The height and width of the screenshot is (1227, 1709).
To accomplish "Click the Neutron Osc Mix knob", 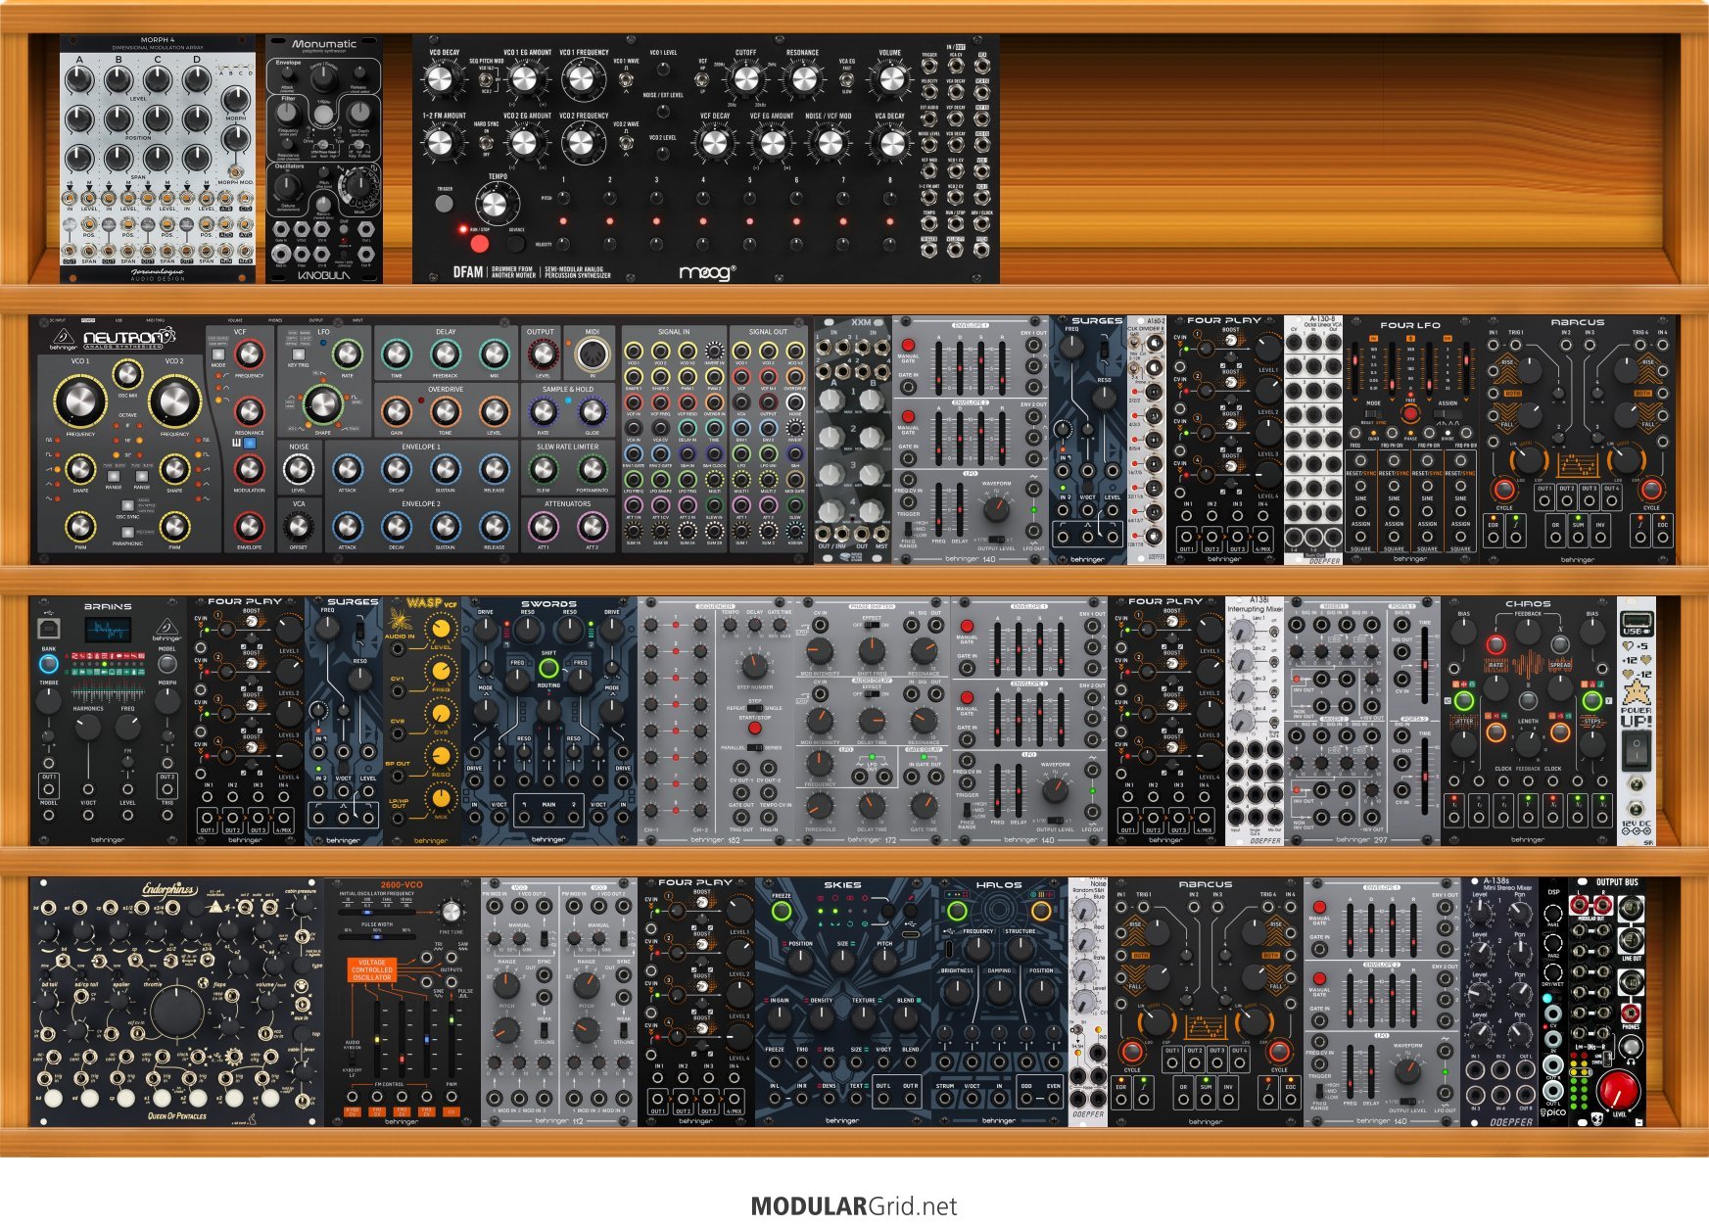I will pyautogui.click(x=127, y=372).
